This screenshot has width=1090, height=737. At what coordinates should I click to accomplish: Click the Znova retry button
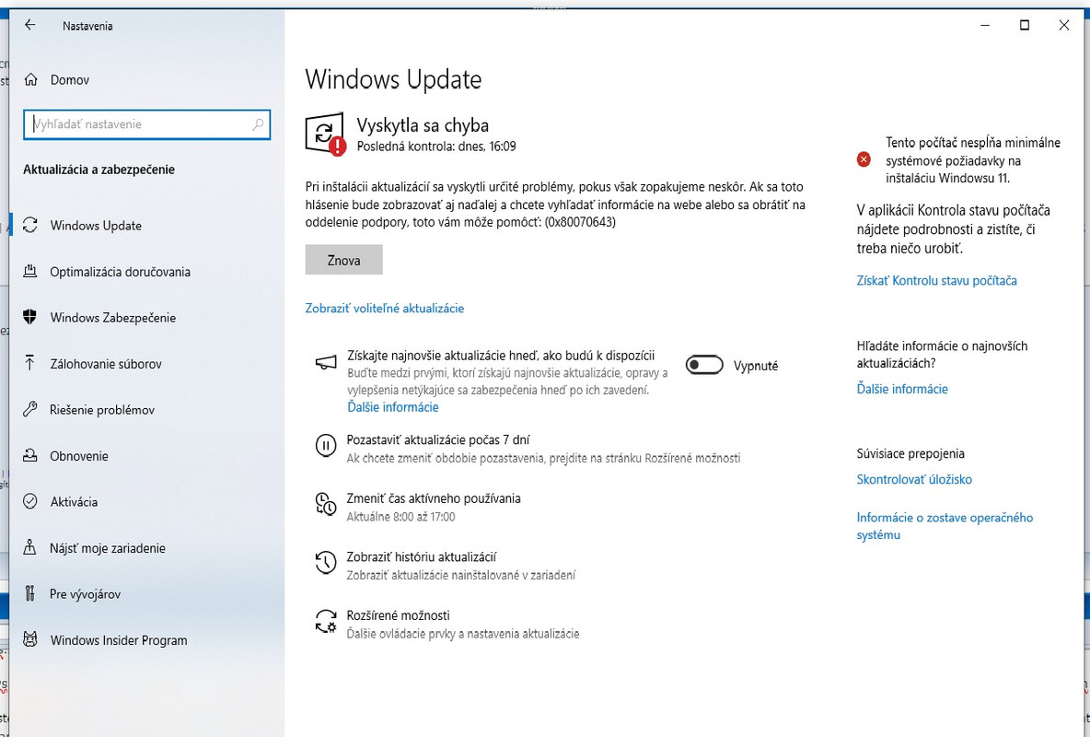(343, 260)
